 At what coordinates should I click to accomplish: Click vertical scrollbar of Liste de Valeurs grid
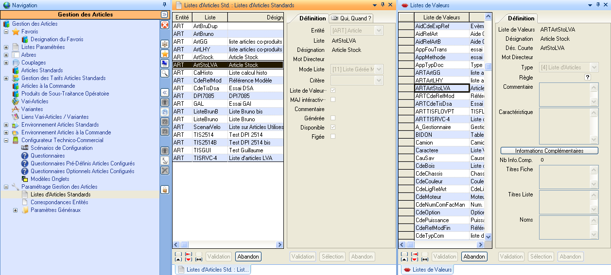488,127
